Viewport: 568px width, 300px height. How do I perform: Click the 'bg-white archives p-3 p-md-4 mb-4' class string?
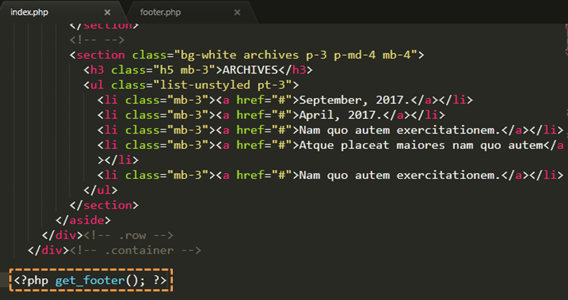[x=295, y=55]
